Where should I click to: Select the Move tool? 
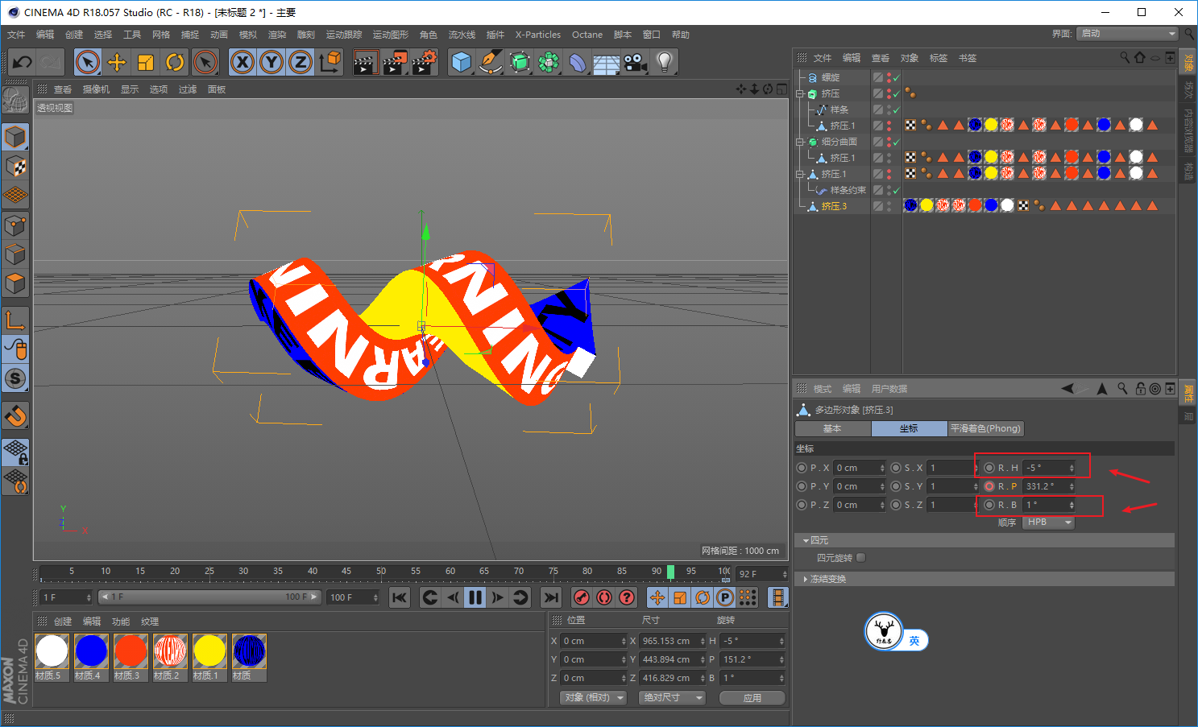click(x=117, y=62)
